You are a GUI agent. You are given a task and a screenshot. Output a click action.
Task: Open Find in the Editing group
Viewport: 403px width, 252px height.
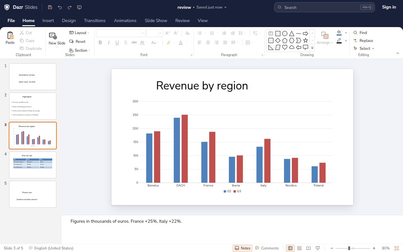pyautogui.click(x=360, y=33)
